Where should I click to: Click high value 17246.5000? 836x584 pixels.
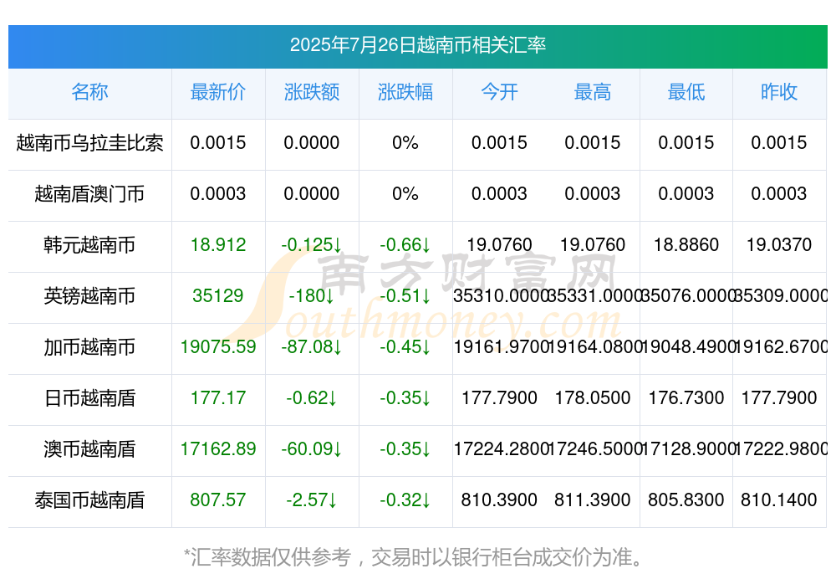594,449
